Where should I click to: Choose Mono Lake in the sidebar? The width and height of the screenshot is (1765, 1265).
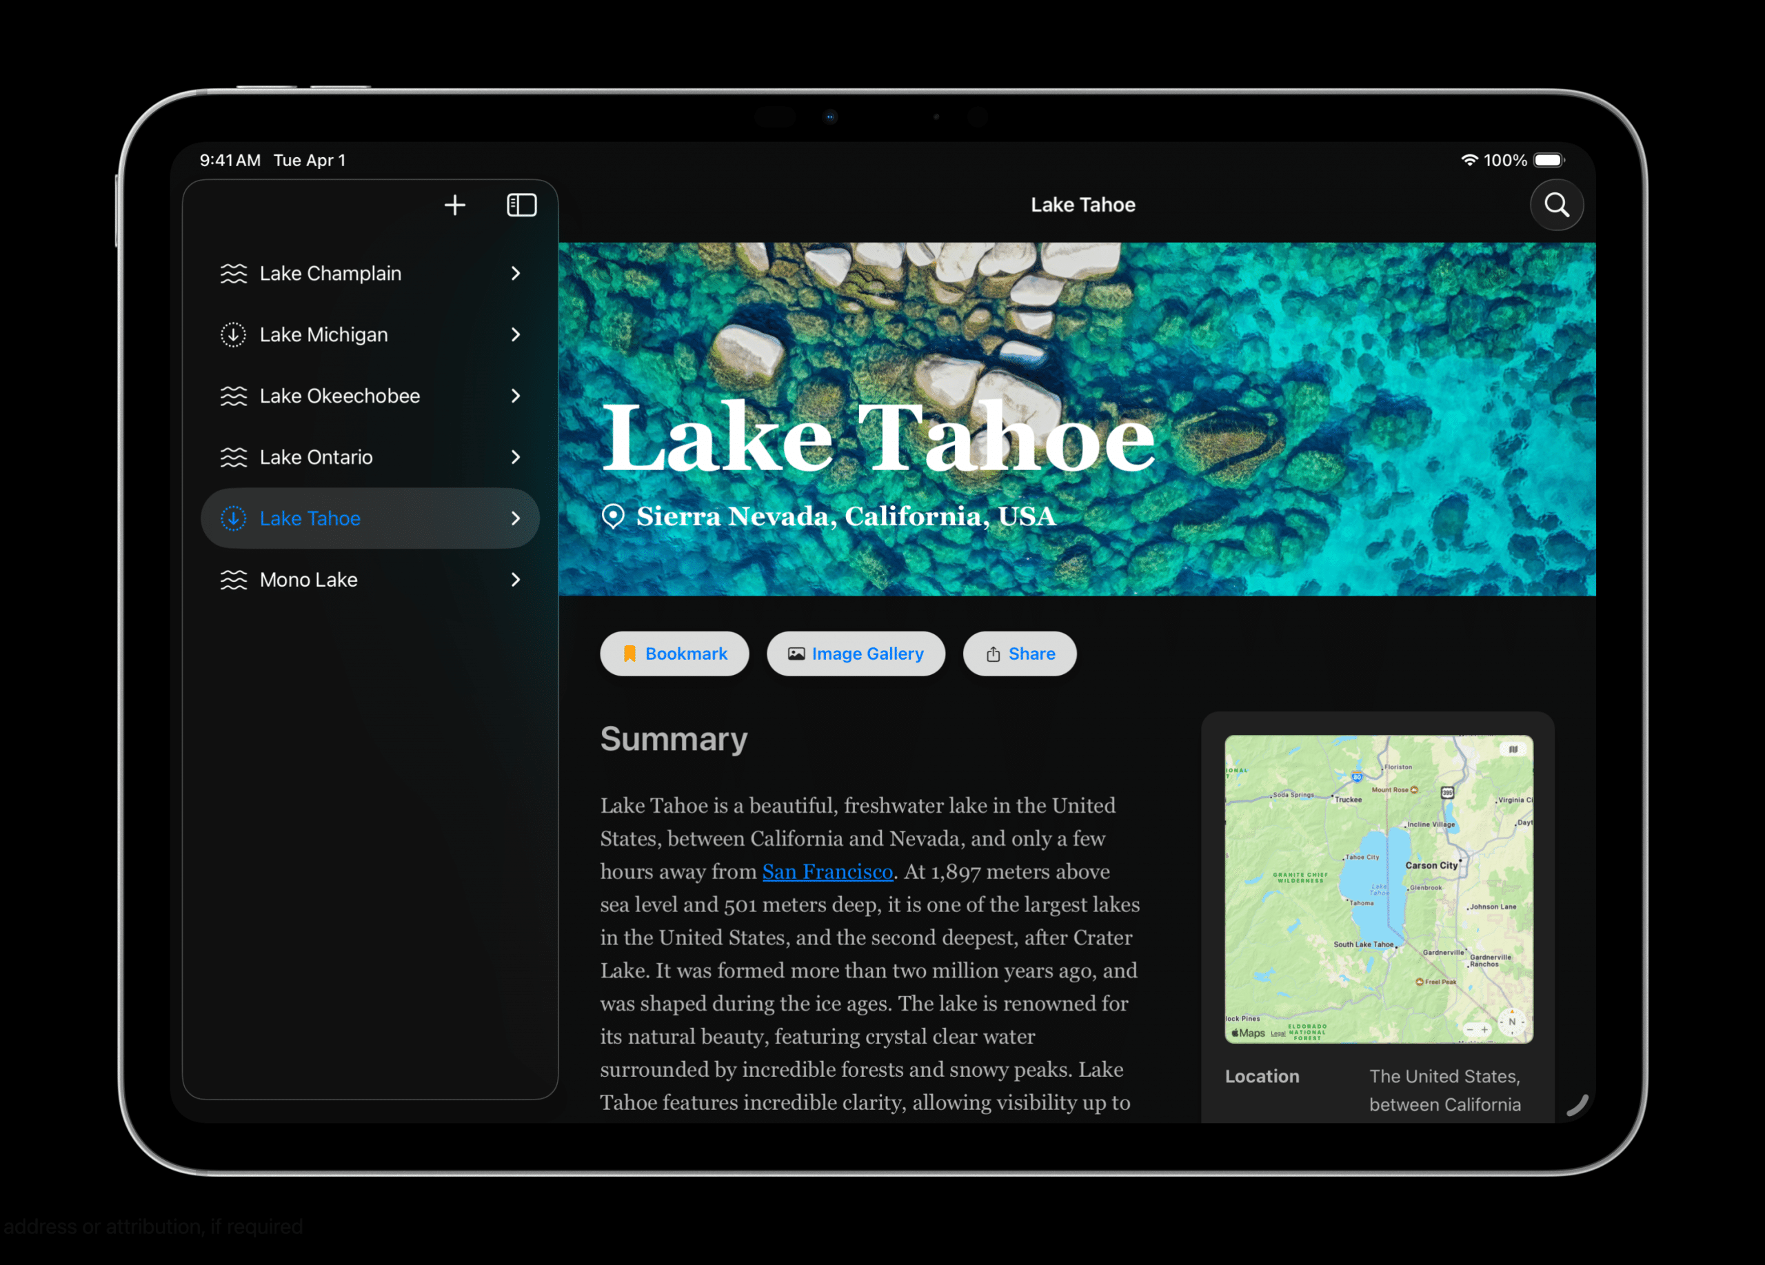pyautogui.click(x=370, y=580)
